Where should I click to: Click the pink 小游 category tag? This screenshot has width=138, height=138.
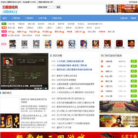coord(4,35)
